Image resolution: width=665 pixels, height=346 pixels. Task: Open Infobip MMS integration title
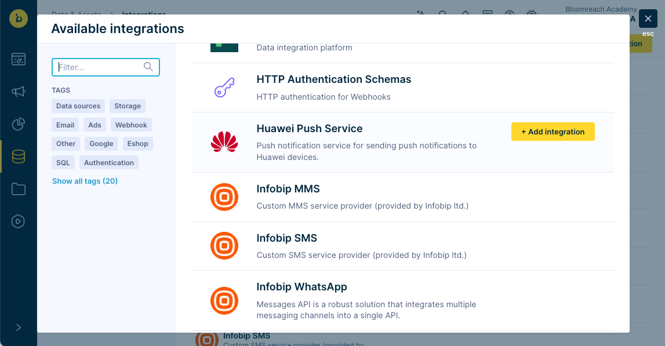pos(288,189)
